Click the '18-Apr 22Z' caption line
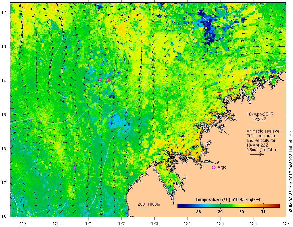The image size is (293, 227). point(257,145)
